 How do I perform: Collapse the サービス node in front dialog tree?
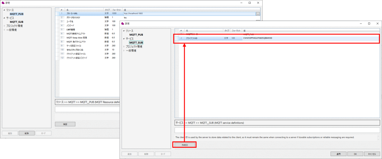pos(124,39)
